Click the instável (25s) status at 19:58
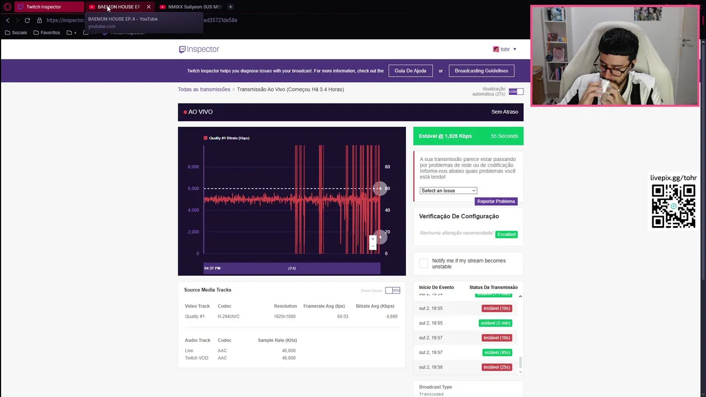The height and width of the screenshot is (397, 706). 497,367
